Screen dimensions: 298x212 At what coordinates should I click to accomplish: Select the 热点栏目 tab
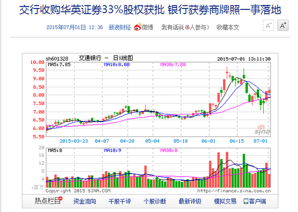48,201
